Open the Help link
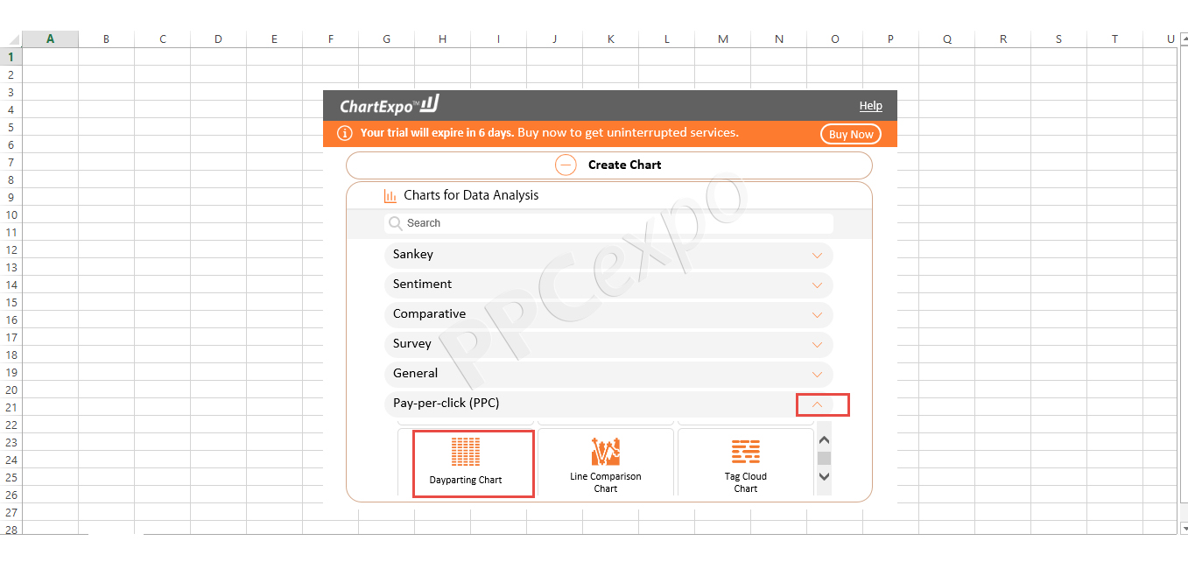Image resolution: width=1188 pixels, height=562 pixels. 871,106
